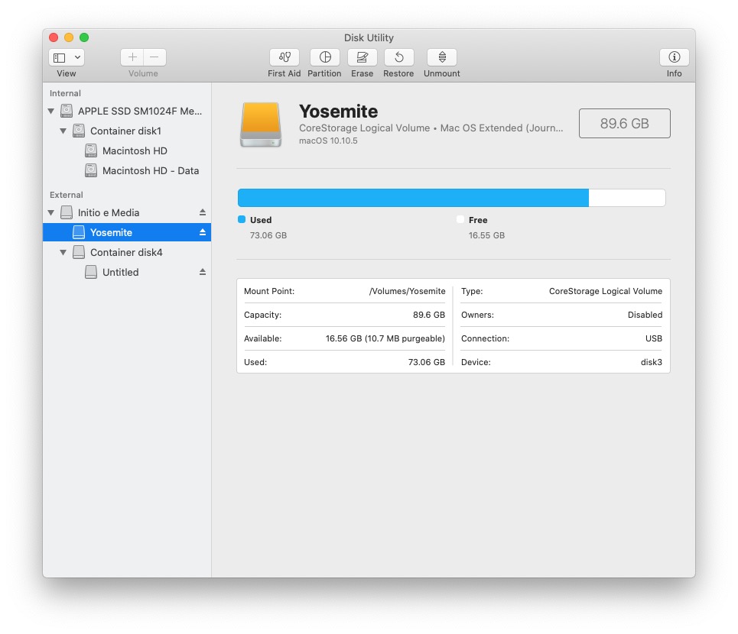
Task: Open the View dropdown chevron
Action: pyautogui.click(x=78, y=57)
